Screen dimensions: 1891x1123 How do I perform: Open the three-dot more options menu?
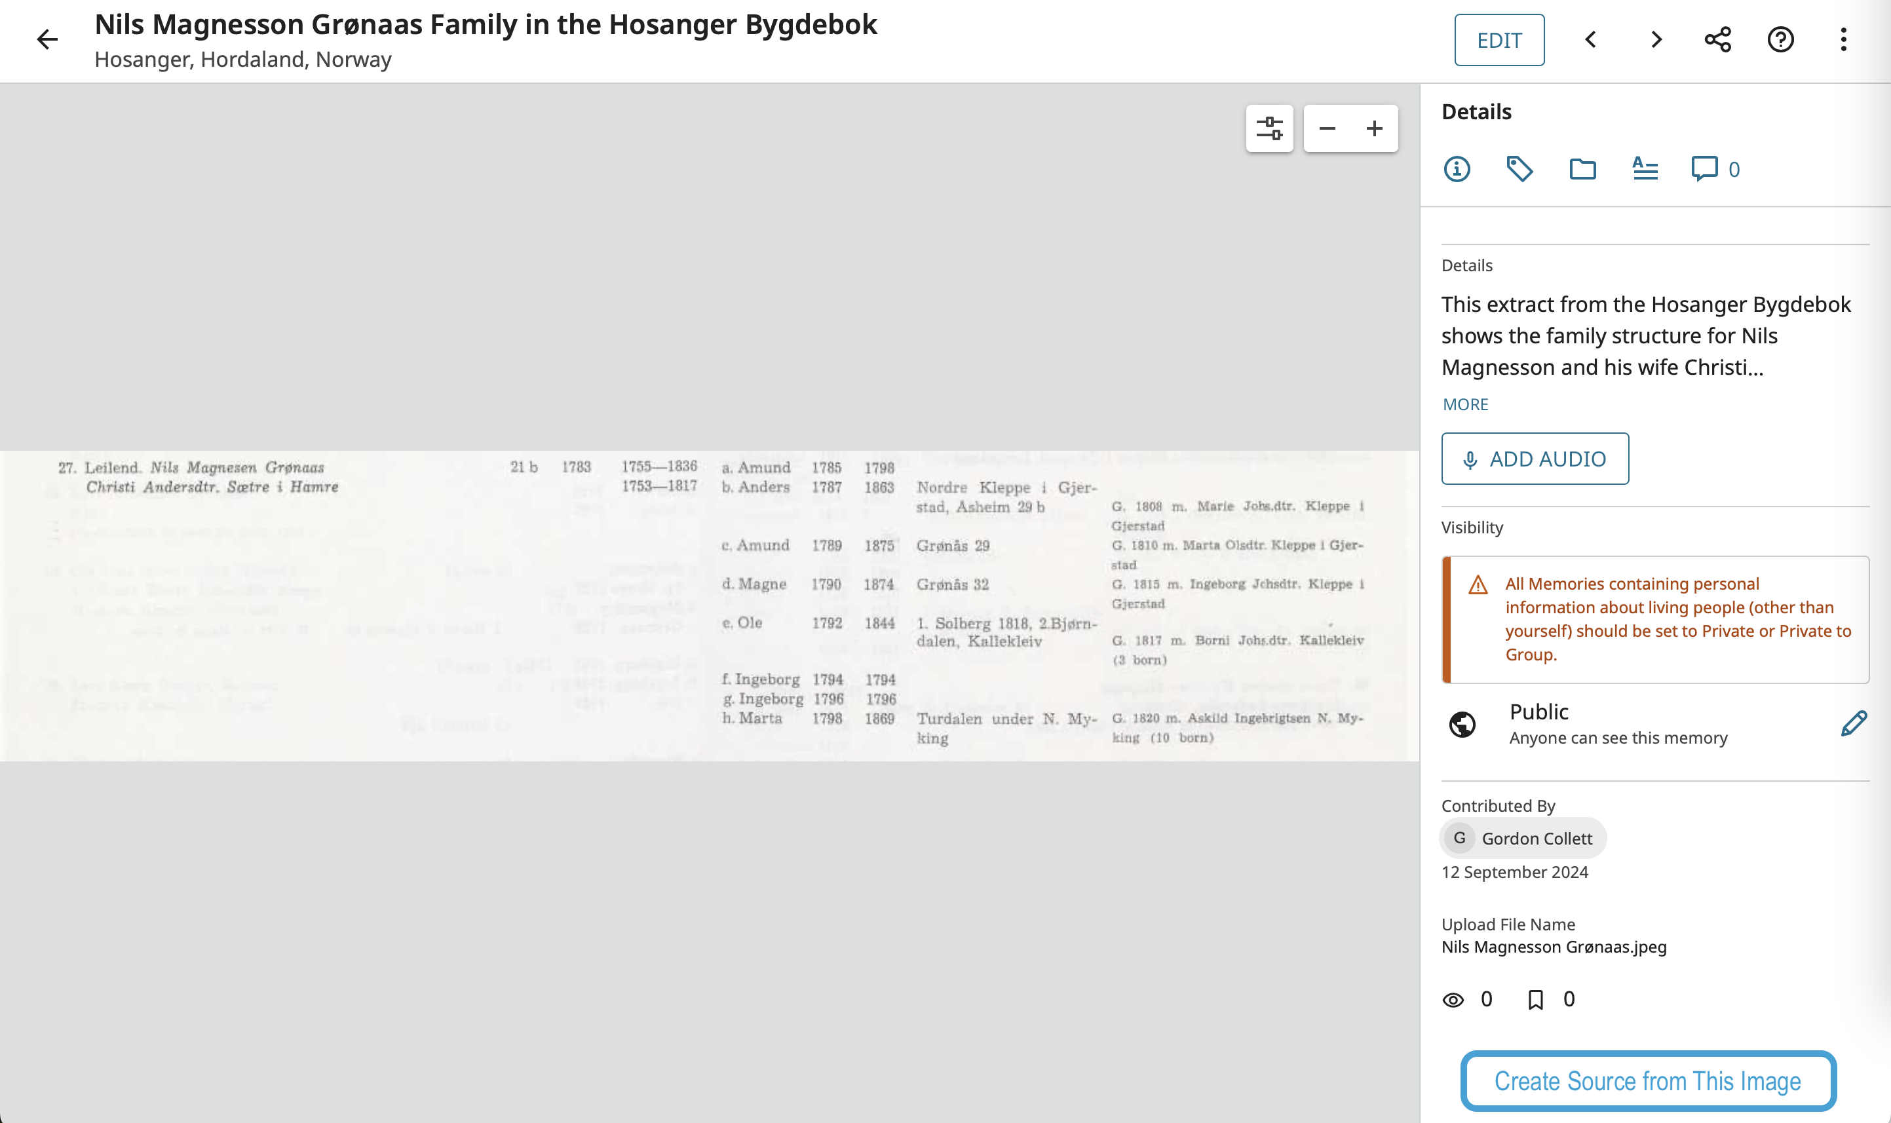[x=1843, y=39]
